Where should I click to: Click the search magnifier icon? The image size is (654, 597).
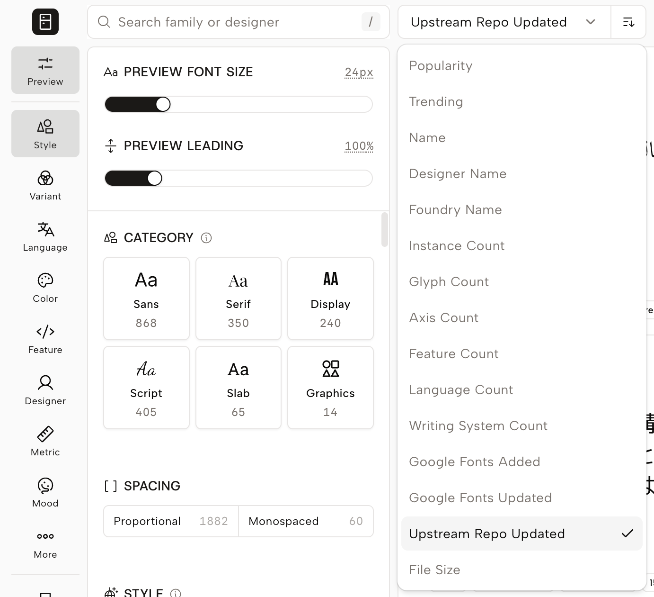104,22
